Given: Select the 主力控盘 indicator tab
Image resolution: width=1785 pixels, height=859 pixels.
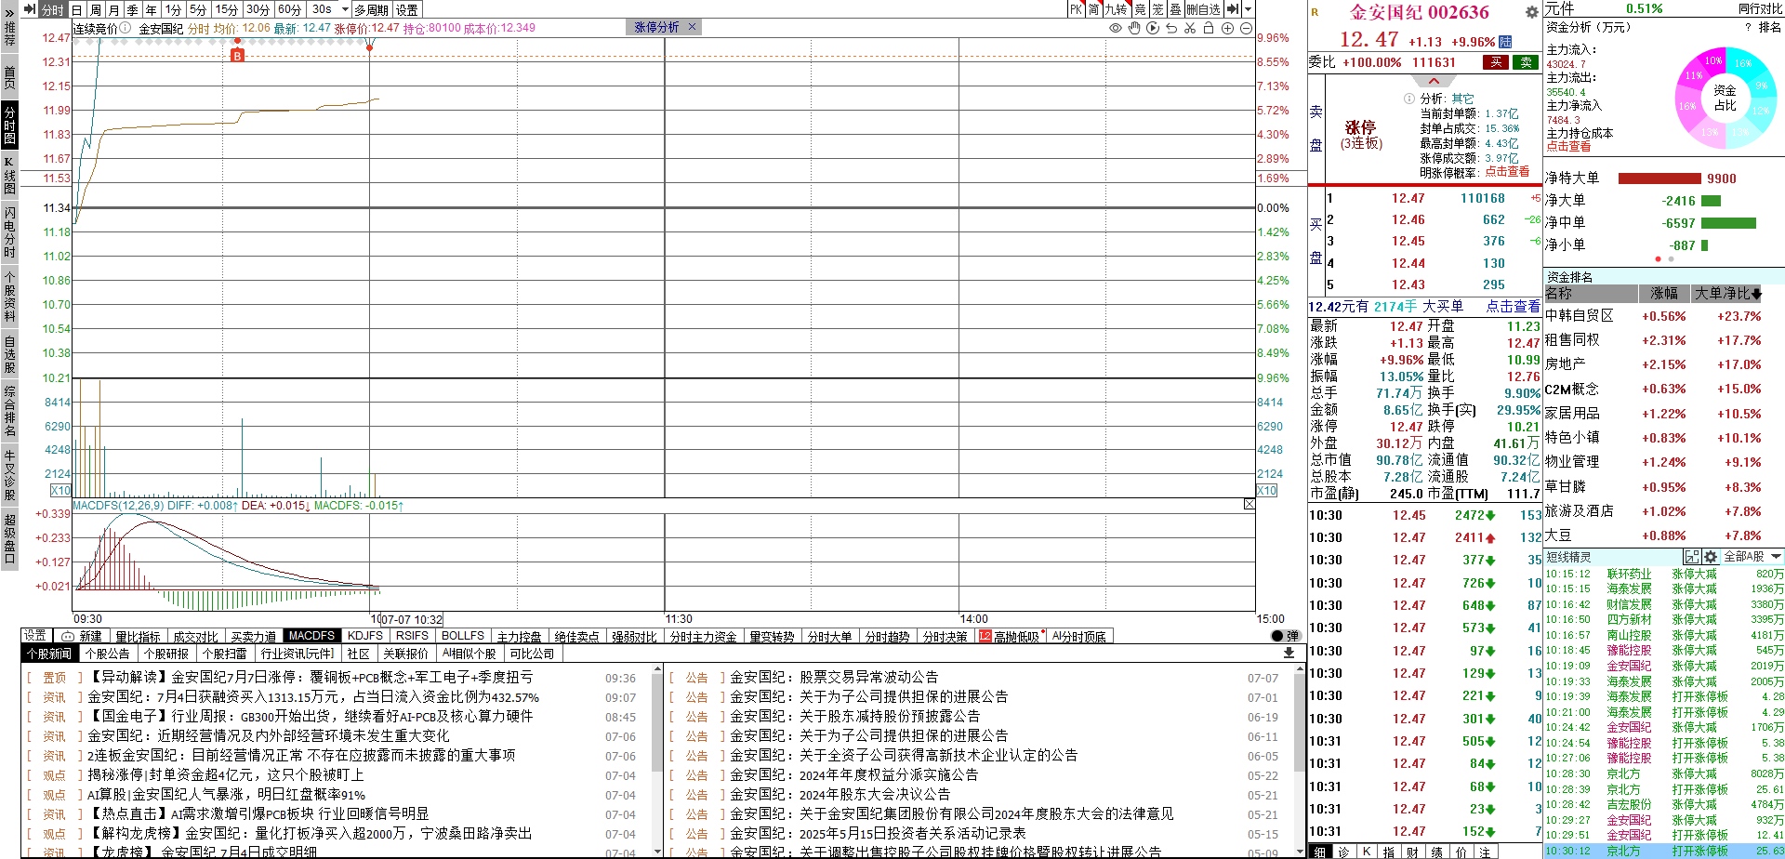Looking at the screenshot, I should pos(519,636).
